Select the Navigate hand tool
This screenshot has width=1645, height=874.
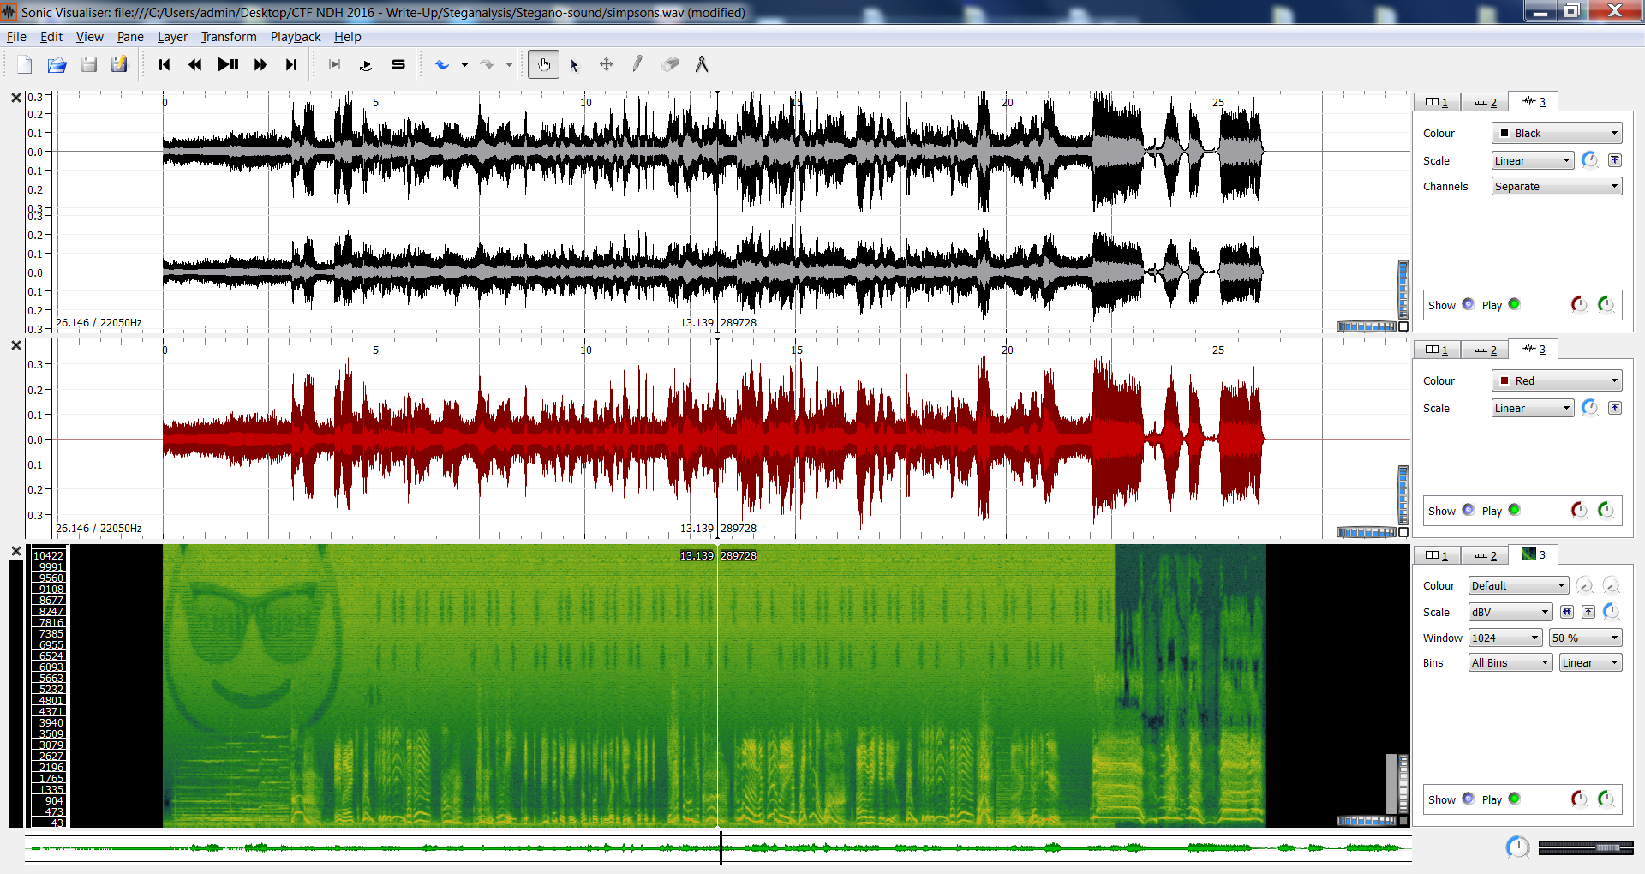pos(543,64)
